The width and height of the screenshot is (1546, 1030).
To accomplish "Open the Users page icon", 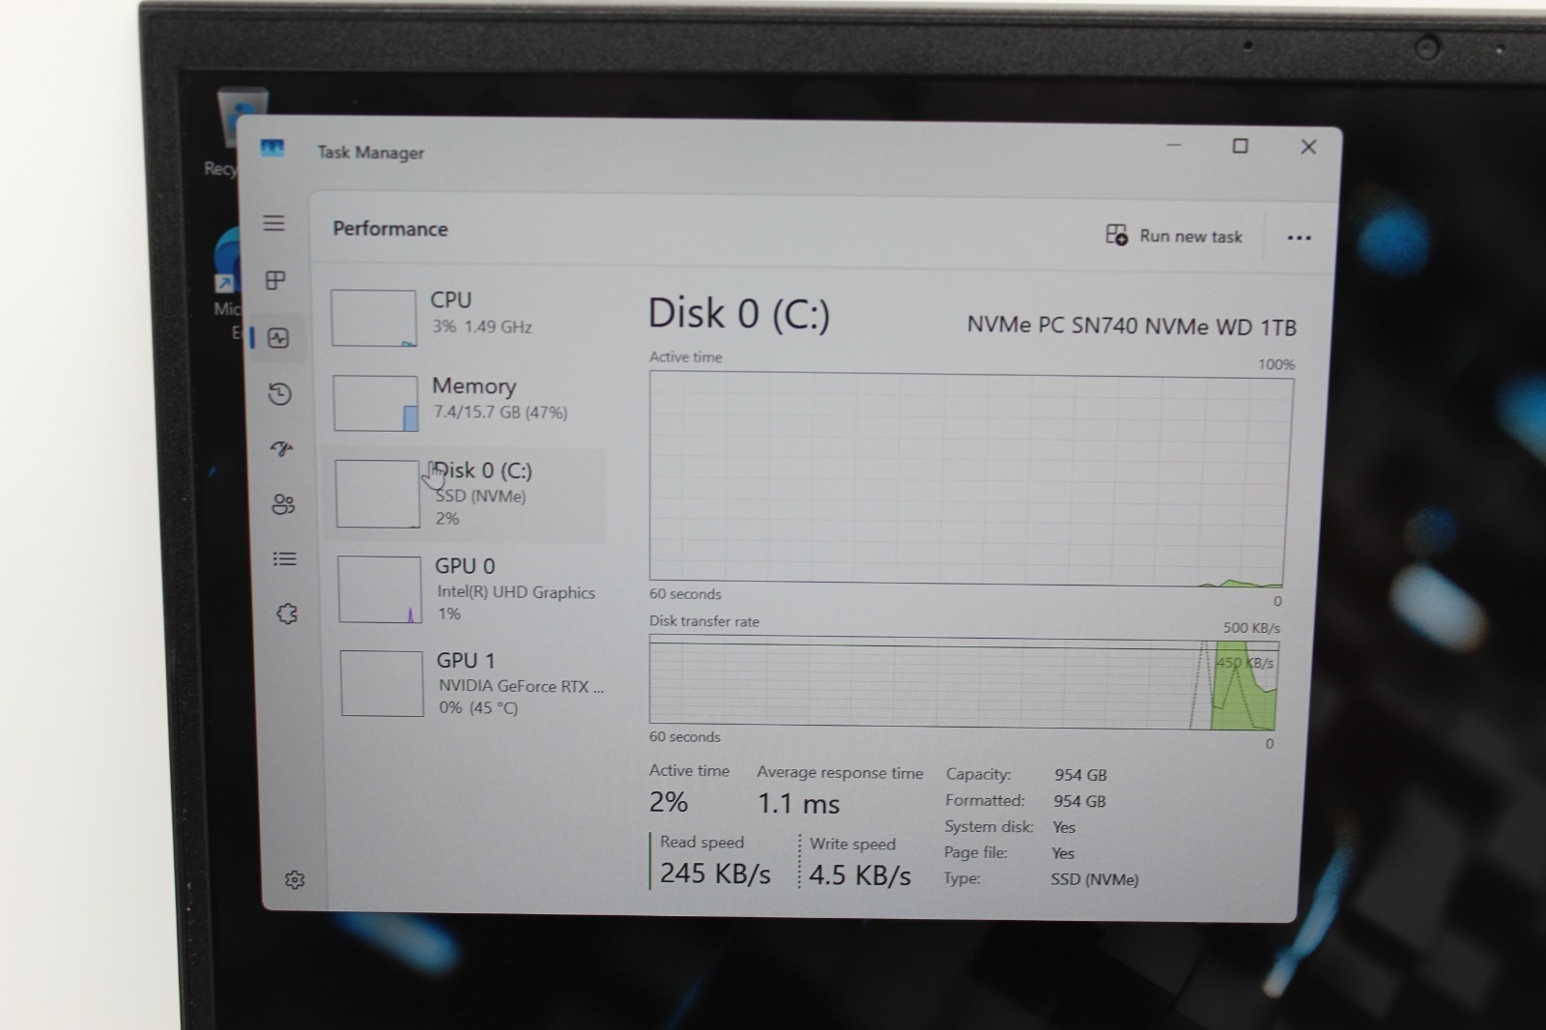I will click(283, 504).
